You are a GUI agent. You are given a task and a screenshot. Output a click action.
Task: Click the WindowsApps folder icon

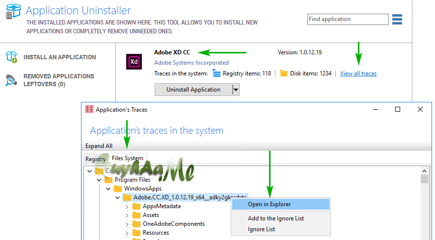pos(118,189)
